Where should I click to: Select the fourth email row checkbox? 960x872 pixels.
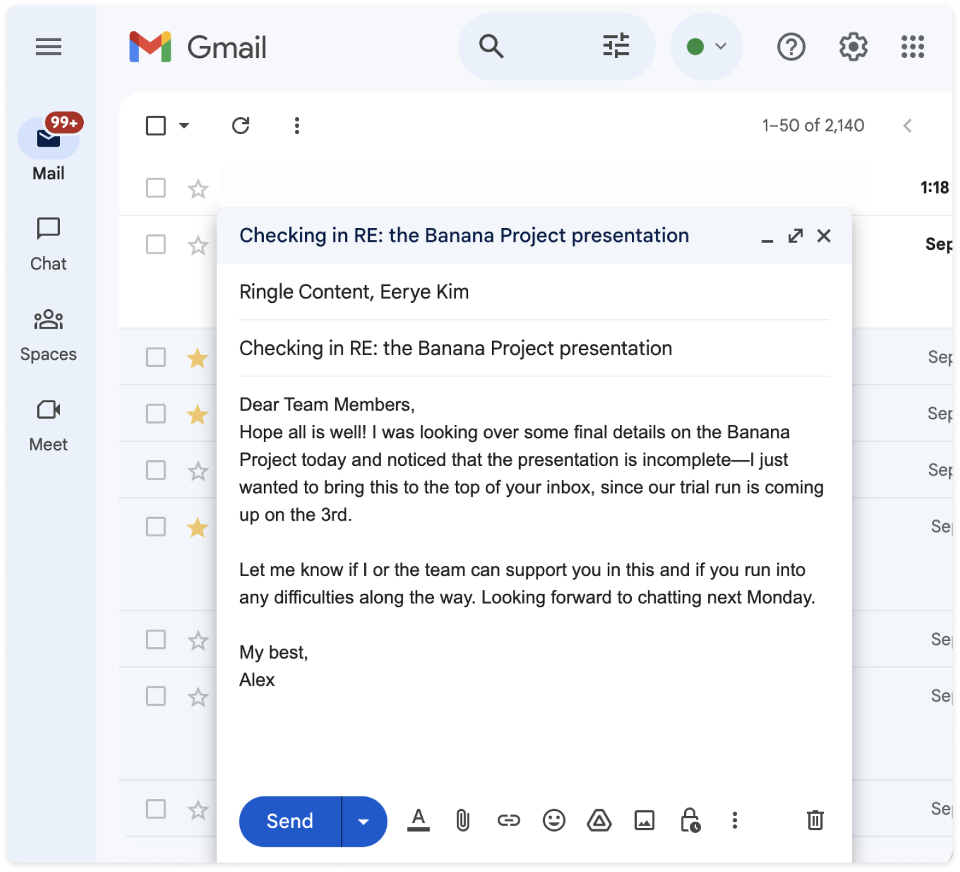tap(156, 414)
